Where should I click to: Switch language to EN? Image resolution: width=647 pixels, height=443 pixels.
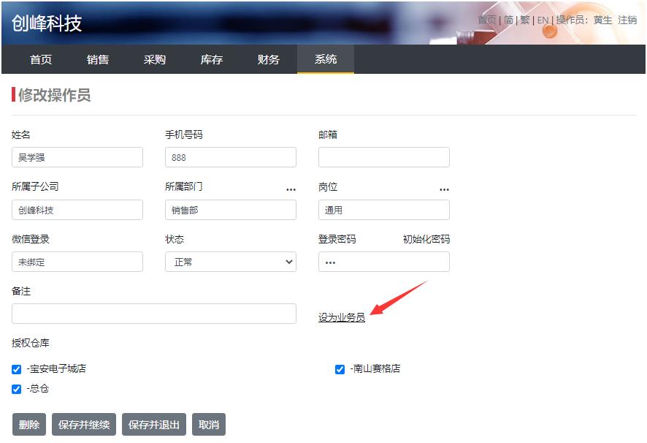pyautogui.click(x=543, y=20)
